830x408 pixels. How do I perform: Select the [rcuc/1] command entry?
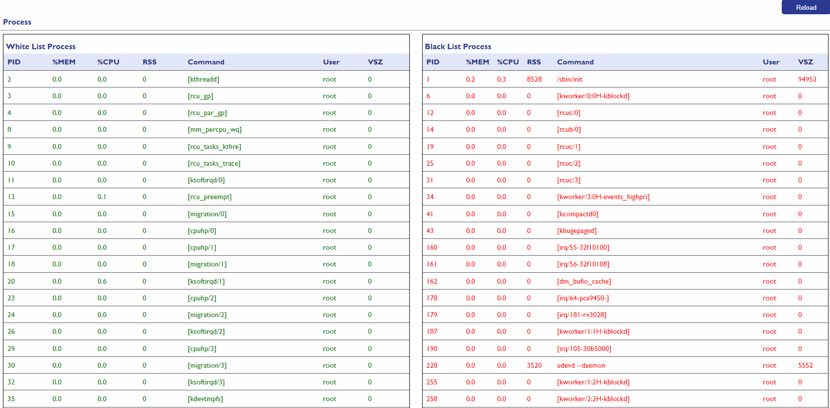pyautogui.click(x=569, y=147)
